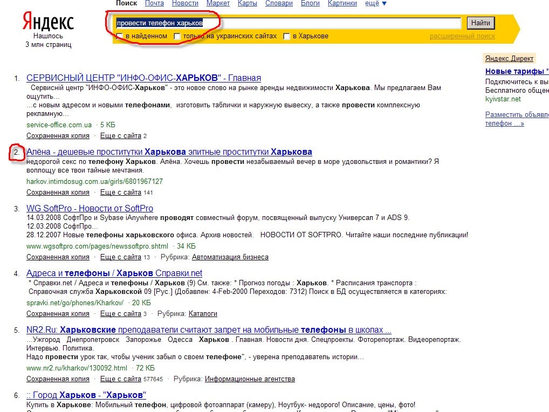549x412 pixels.
Task: Open the Блоги tab
Action: (x=310, y=3)
